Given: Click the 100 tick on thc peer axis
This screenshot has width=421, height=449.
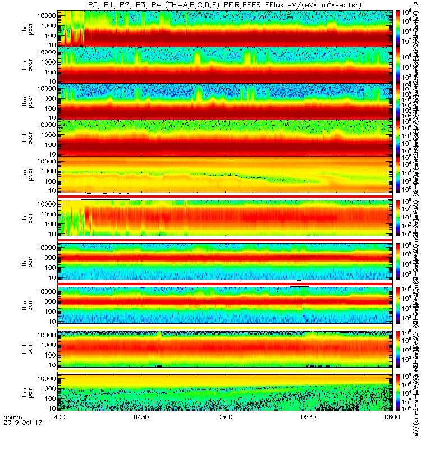Looking at the screenshot, I should pos(50,108).
